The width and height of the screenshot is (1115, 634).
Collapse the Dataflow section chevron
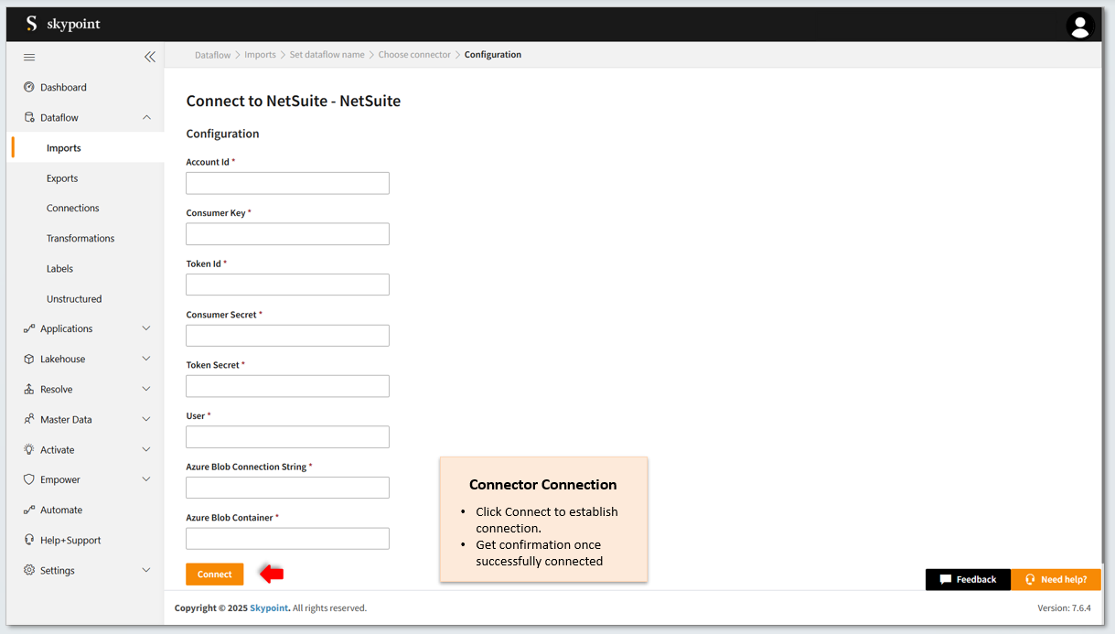[146, 118]
